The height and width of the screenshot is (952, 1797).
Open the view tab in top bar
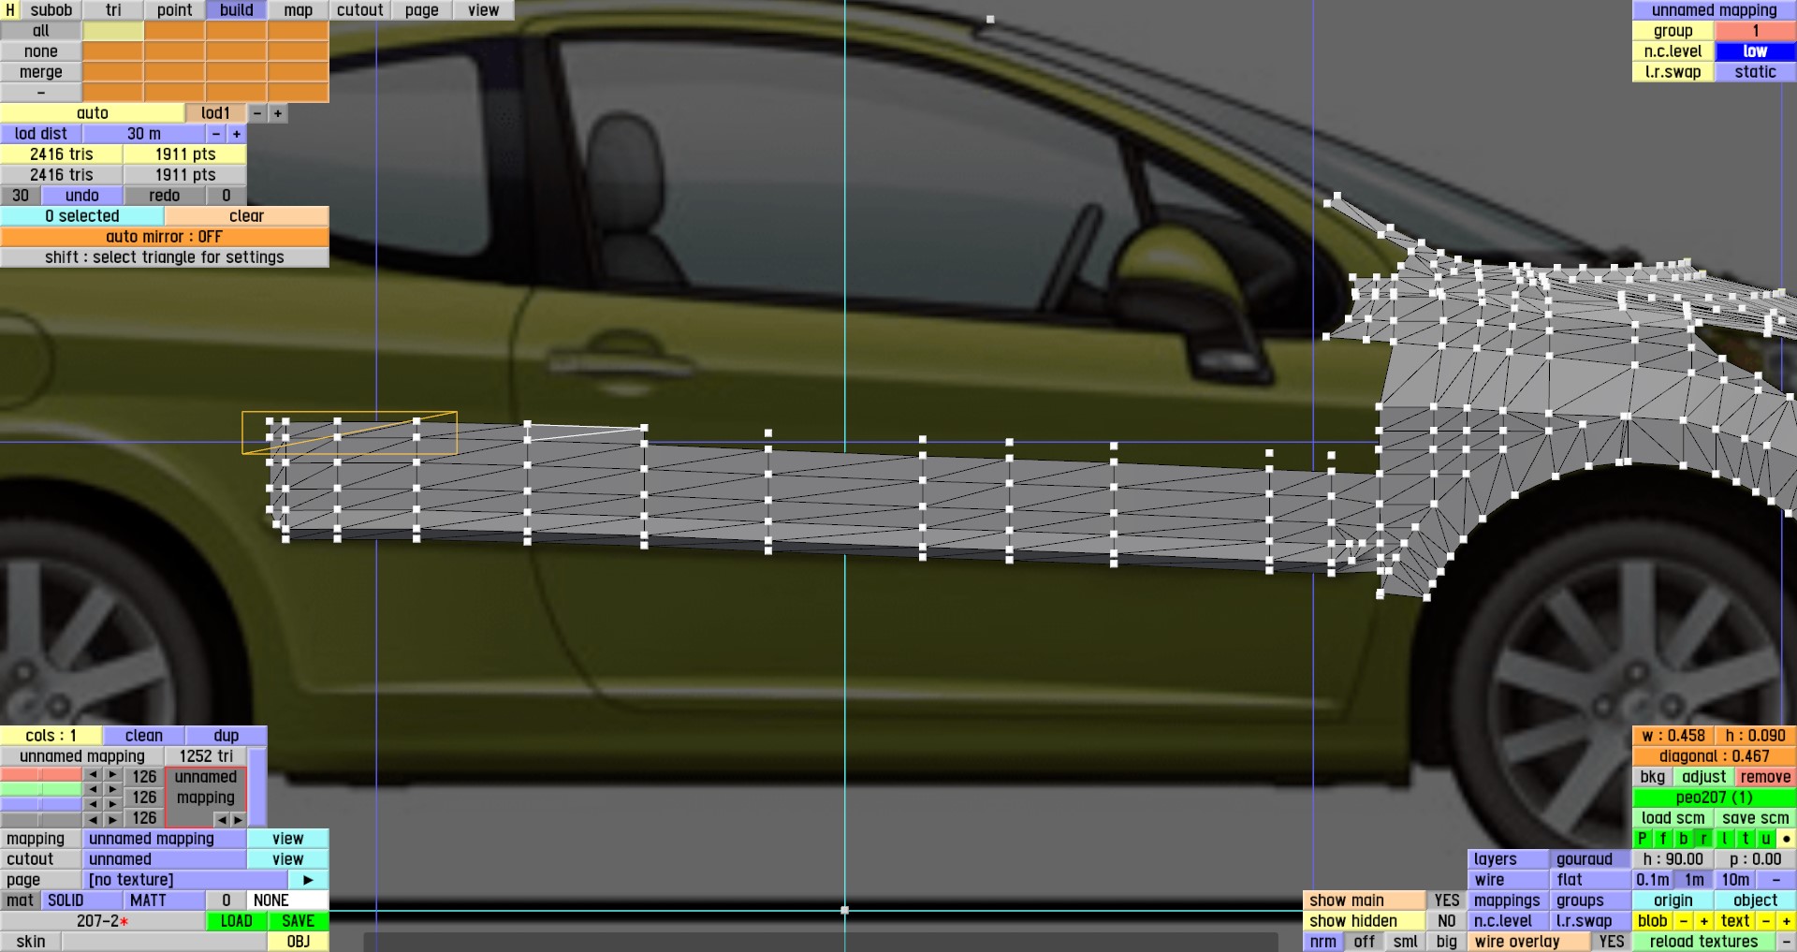point(484,10)
